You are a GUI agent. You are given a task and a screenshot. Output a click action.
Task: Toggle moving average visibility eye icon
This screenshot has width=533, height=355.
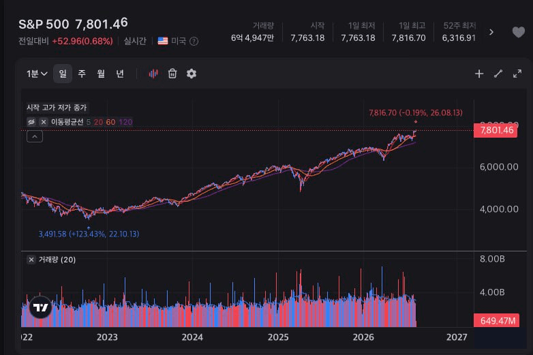click(31, 122)
